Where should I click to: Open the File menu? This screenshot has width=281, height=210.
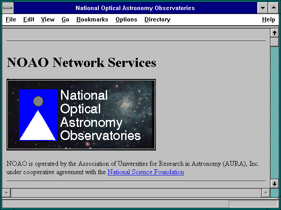click(x=11, y=19)
